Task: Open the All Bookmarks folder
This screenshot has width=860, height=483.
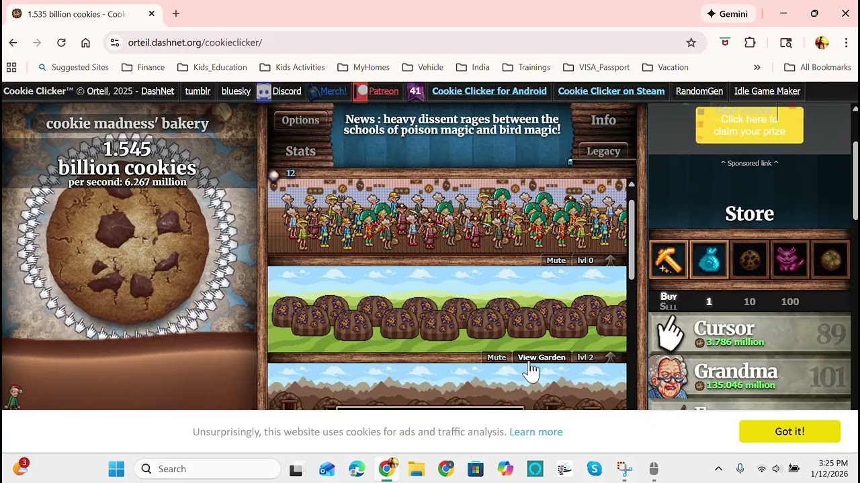Action: tap(818, 67)
